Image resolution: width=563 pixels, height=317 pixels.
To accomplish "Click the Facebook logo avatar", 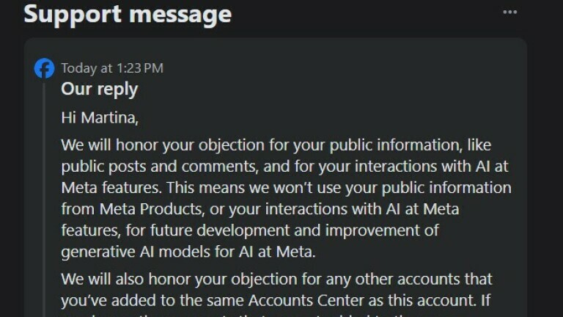I will coord(44,68).
